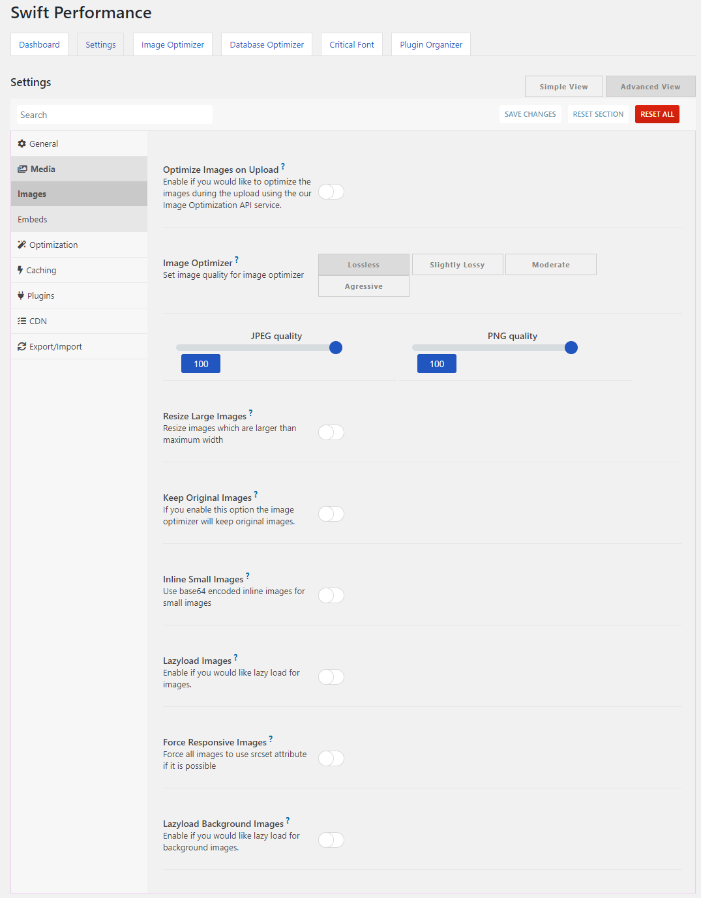Click the Media images icon in sidebar
This screenshot has height=898, width=701.
coord(22,169)
